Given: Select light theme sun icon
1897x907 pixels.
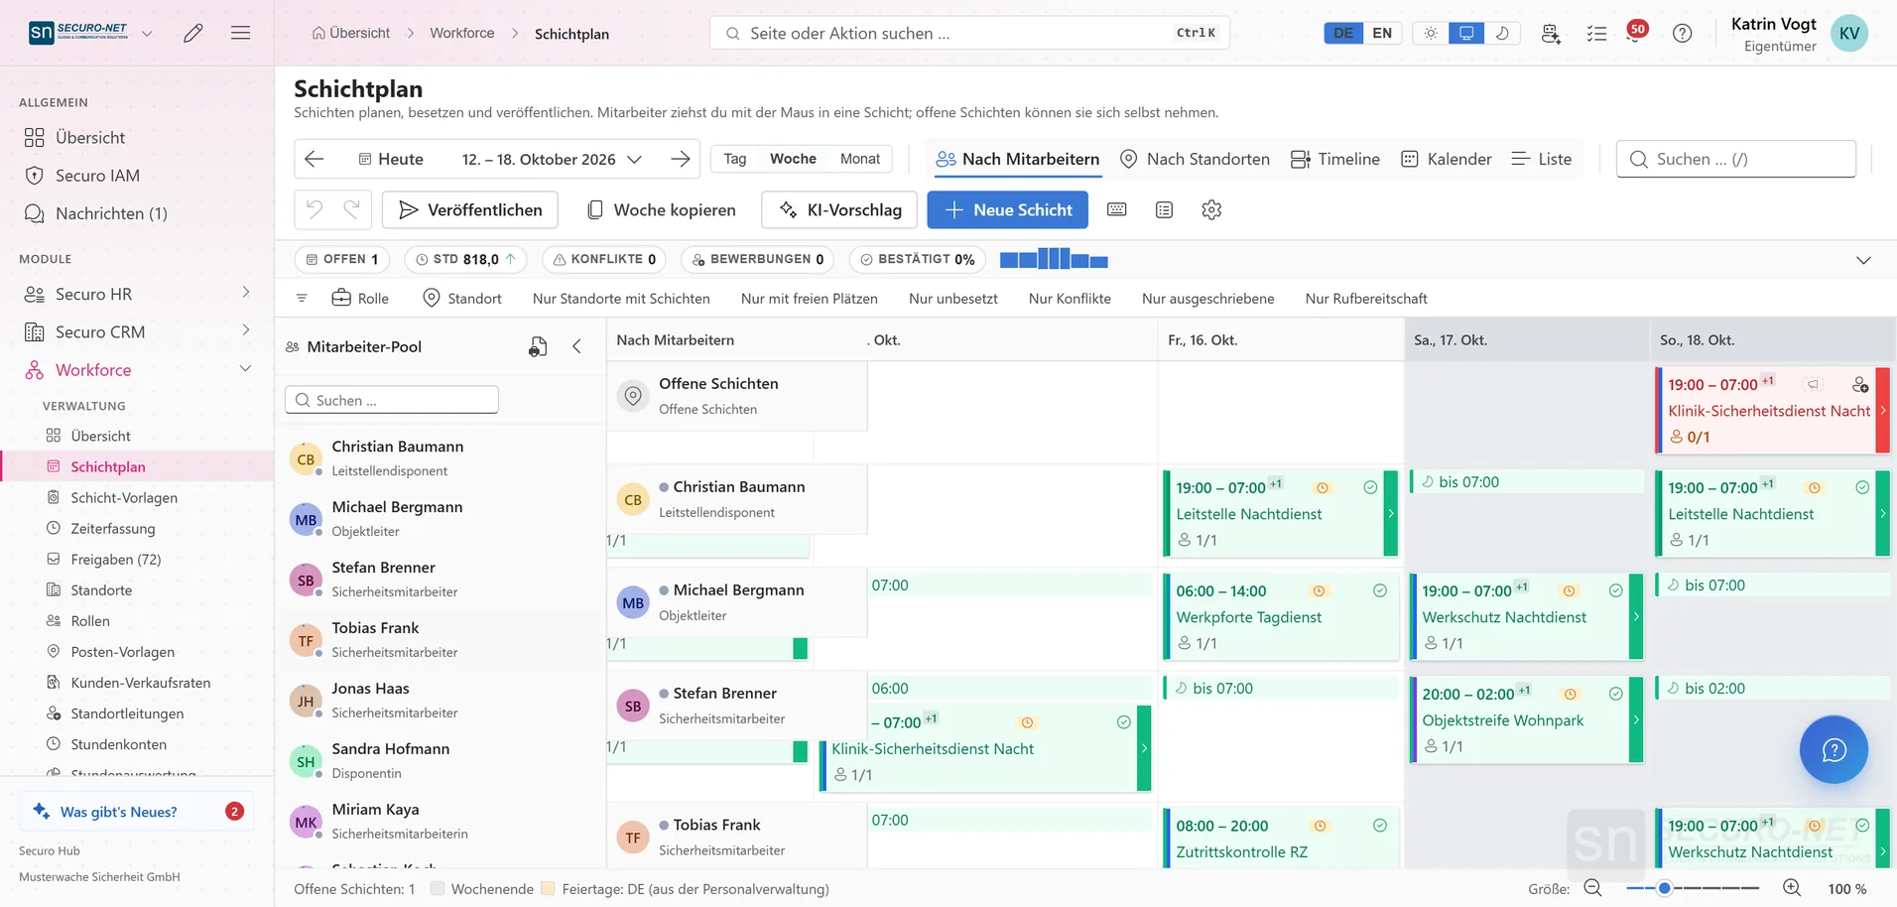Looking at the screenshot, I should (1431, 33).
